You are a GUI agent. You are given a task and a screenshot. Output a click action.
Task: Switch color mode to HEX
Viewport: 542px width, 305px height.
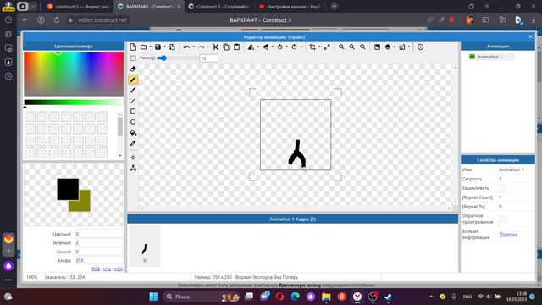point(119,269)
